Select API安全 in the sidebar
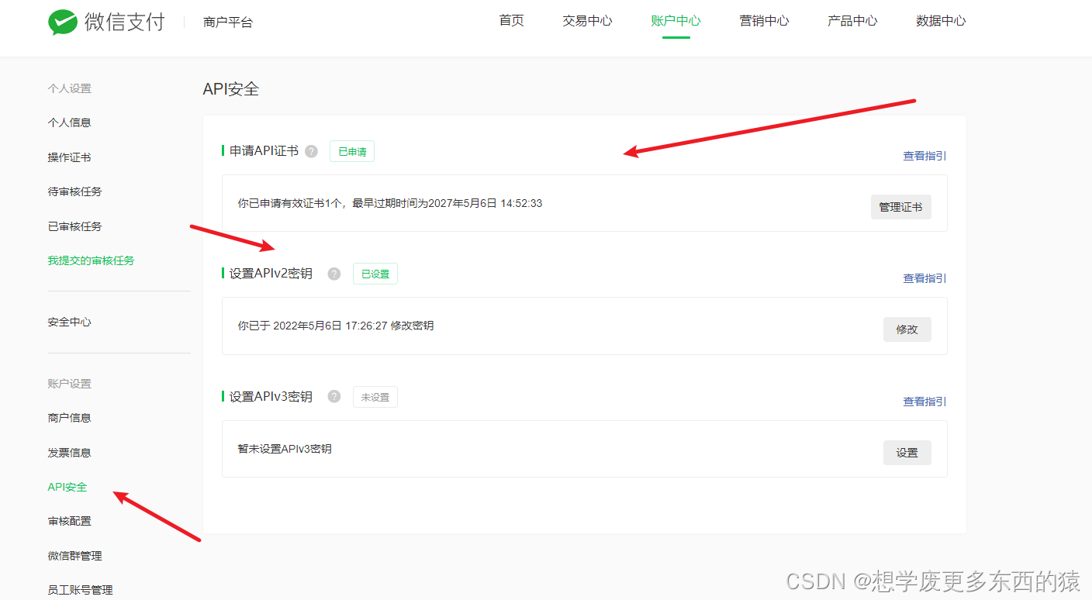 click(67, 487)
